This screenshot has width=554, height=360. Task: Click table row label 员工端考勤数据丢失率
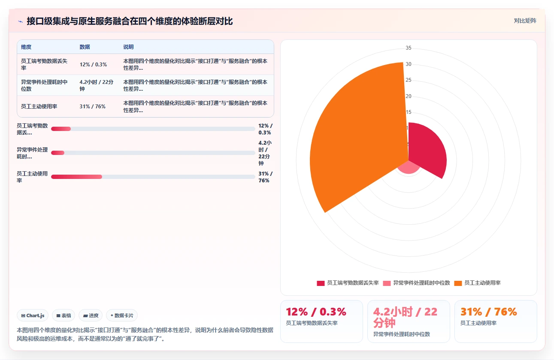(44, 65)
